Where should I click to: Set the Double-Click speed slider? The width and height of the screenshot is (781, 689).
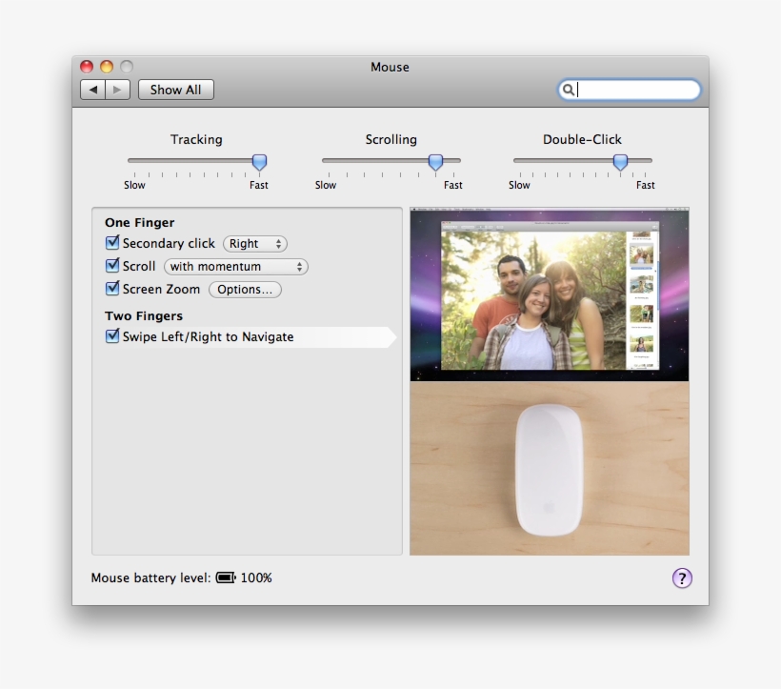pos(619,161)
